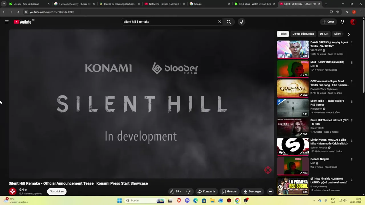Mute the Silent Hill Remake tab audio

pos(315,4)
